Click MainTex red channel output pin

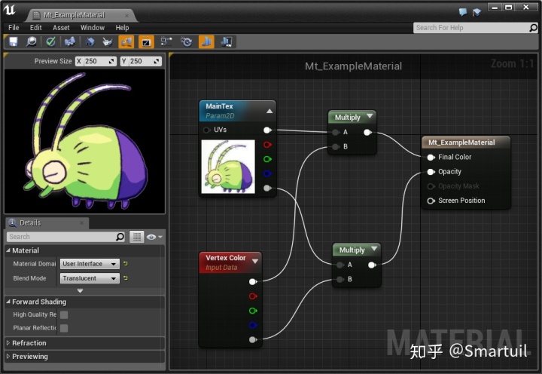(x=267, y=145)
